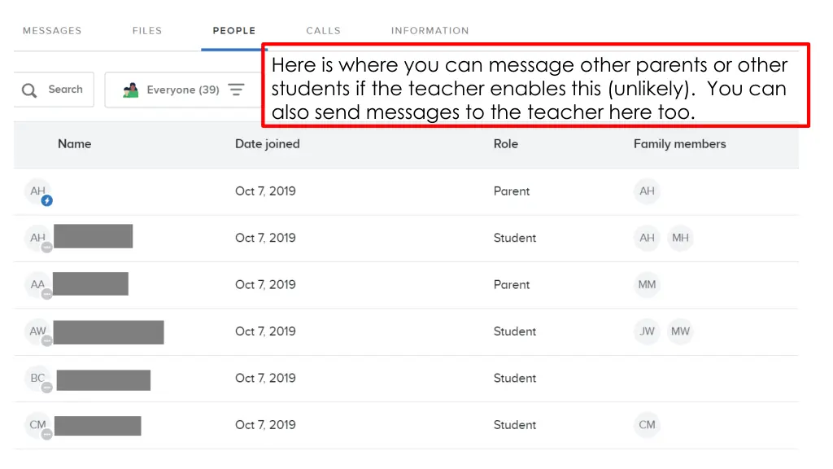Open the MM family member badge

647,285
